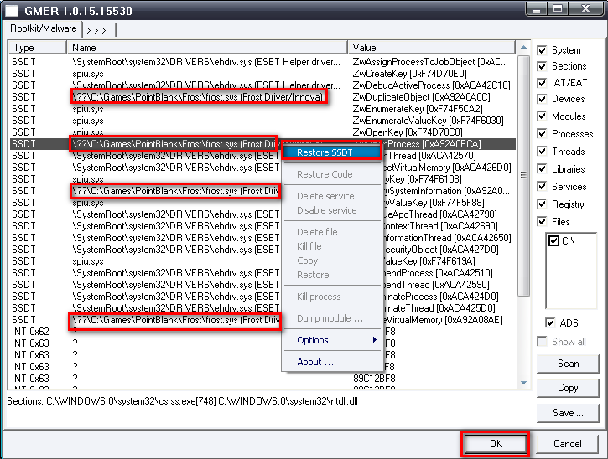608x459 pixels.
Task: Click the scrollbar down arrow
Action: click(523, 383)
